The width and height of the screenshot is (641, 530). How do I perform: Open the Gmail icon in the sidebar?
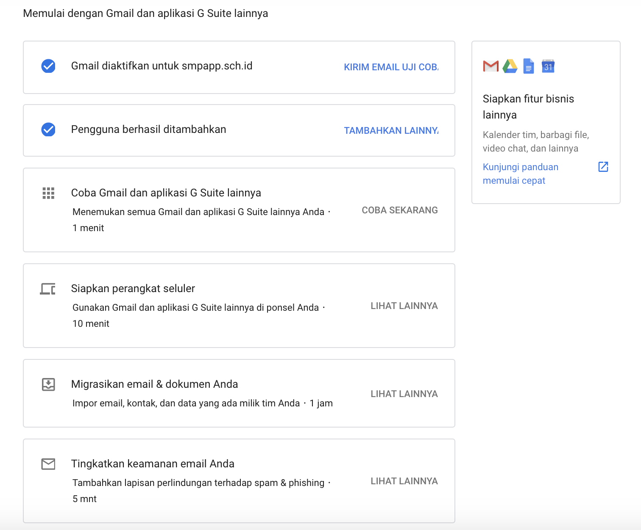pos(490,66)
